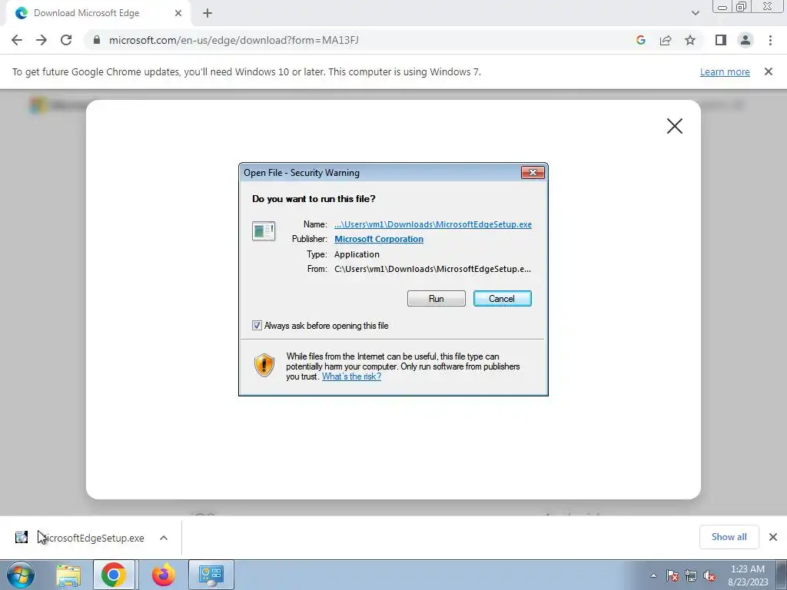Open the Microsoft Corporation publisher link
787x590 pixels.
(379, 239)
